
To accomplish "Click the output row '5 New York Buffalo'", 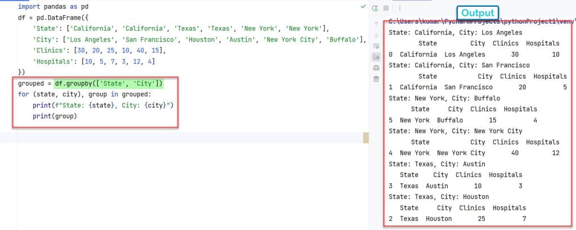I will [x=463, y=120].
